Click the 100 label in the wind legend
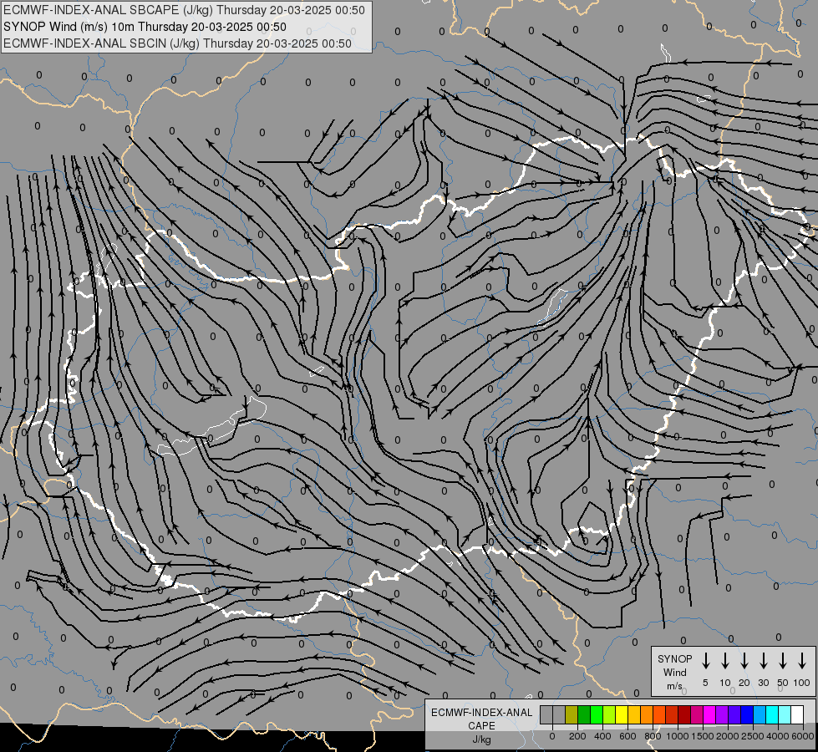This screenshot has width=818, height=752. coord(802,683)
